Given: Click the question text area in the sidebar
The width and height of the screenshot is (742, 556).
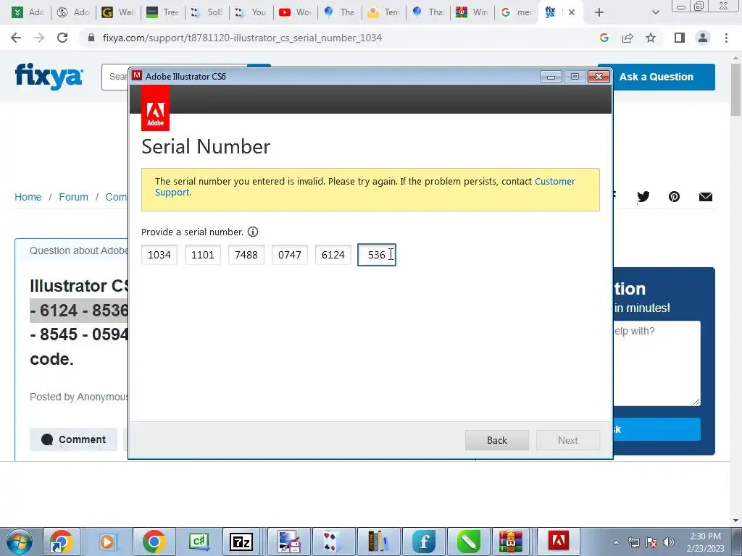Looking at the screenshot, I should click(x=656, y=363).
